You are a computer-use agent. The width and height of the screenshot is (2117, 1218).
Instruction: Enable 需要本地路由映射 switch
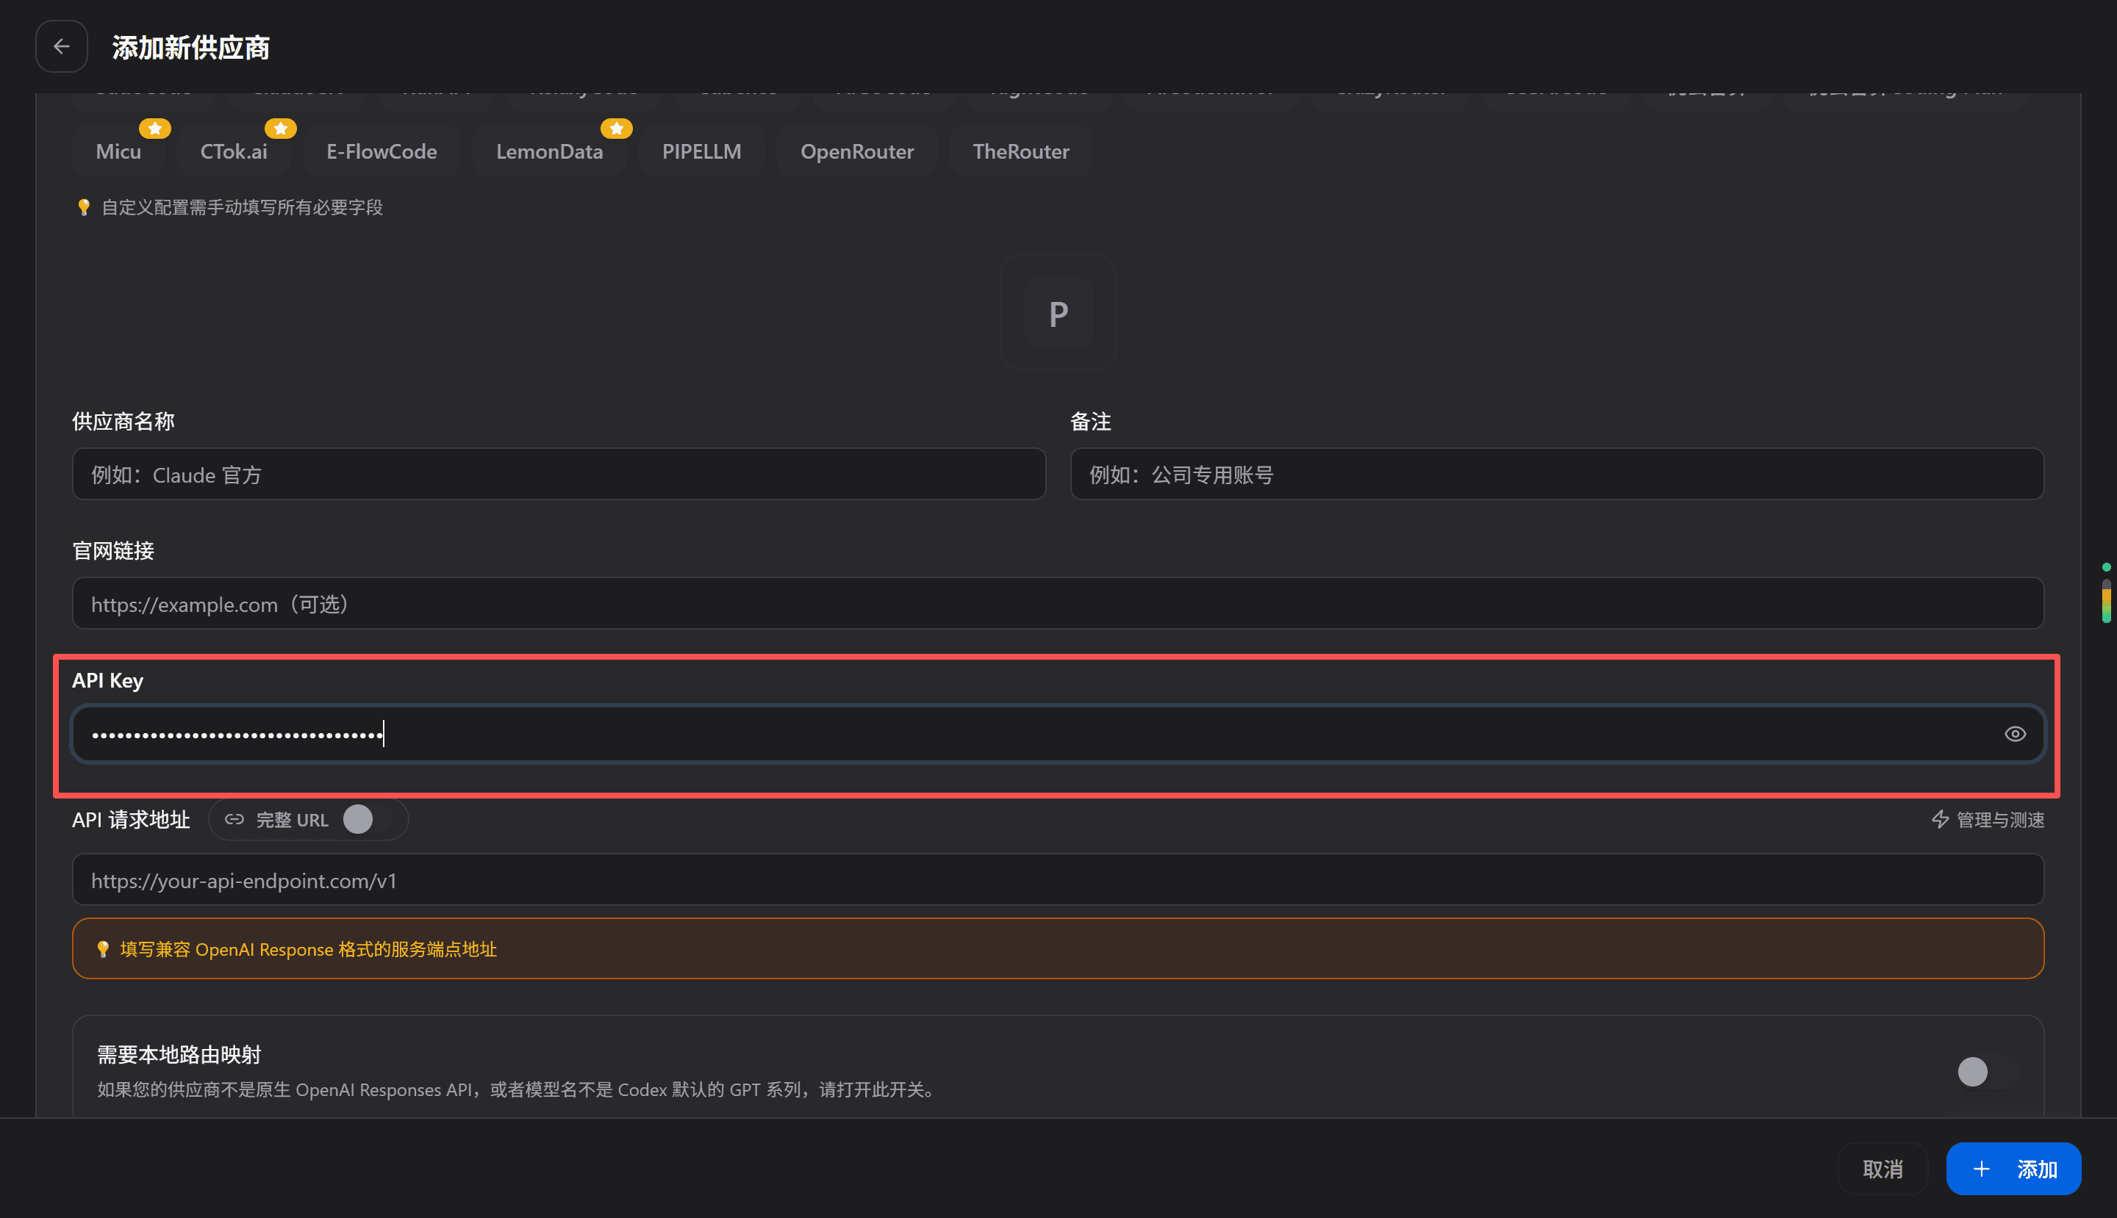1987,1072
